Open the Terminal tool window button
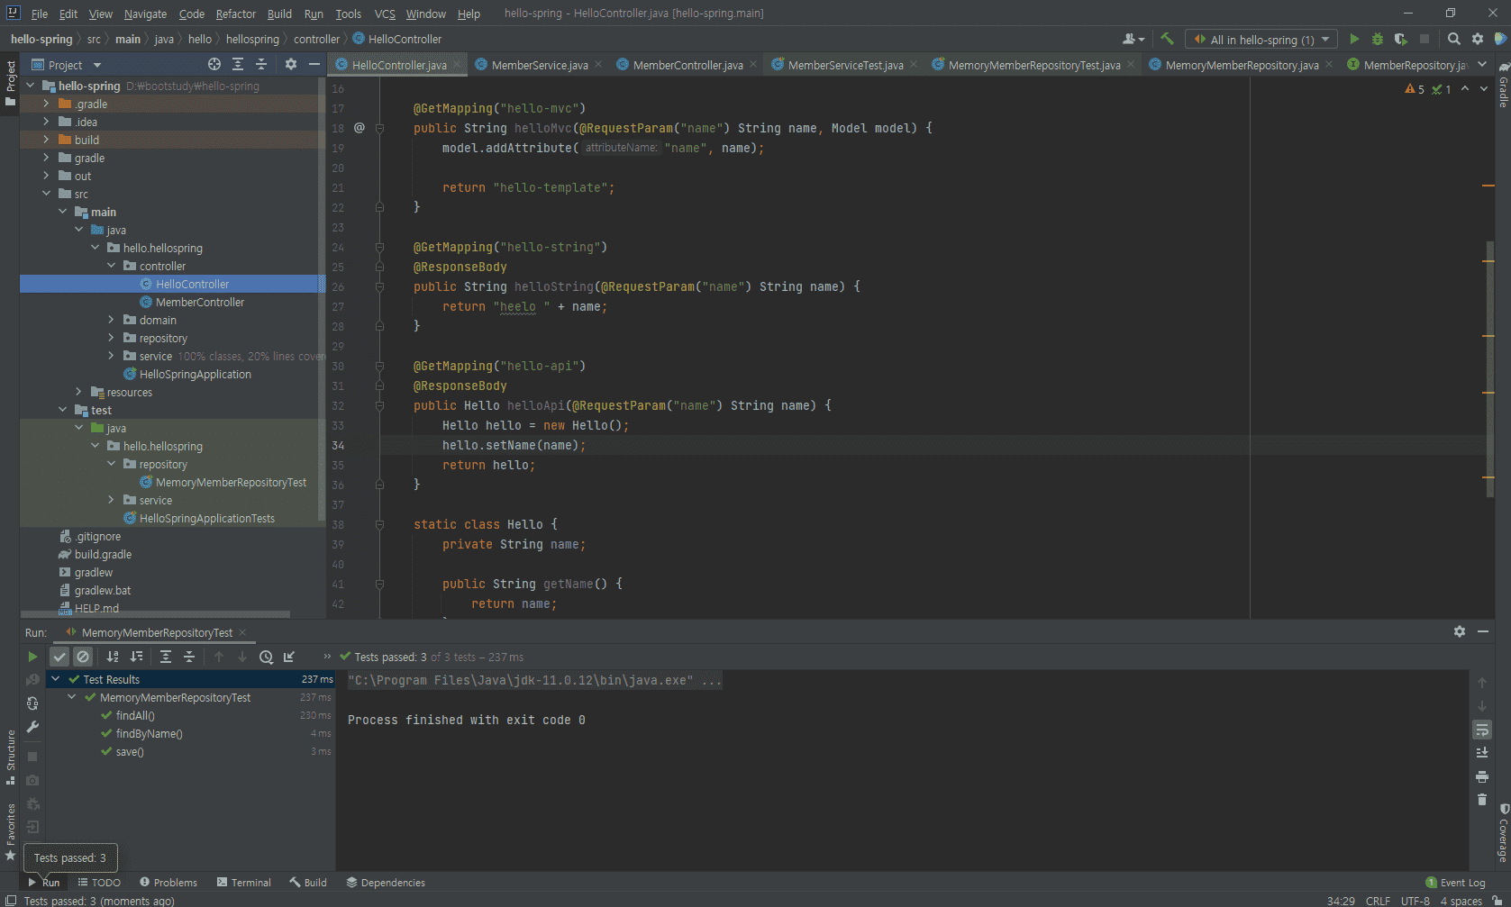 click(x=243, y=883)
